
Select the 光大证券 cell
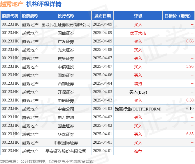click(66, 50)
